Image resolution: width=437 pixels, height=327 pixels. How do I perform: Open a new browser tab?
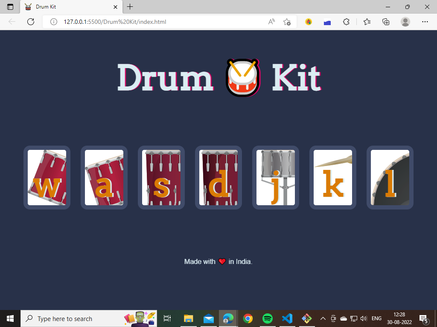pos(130,7)
